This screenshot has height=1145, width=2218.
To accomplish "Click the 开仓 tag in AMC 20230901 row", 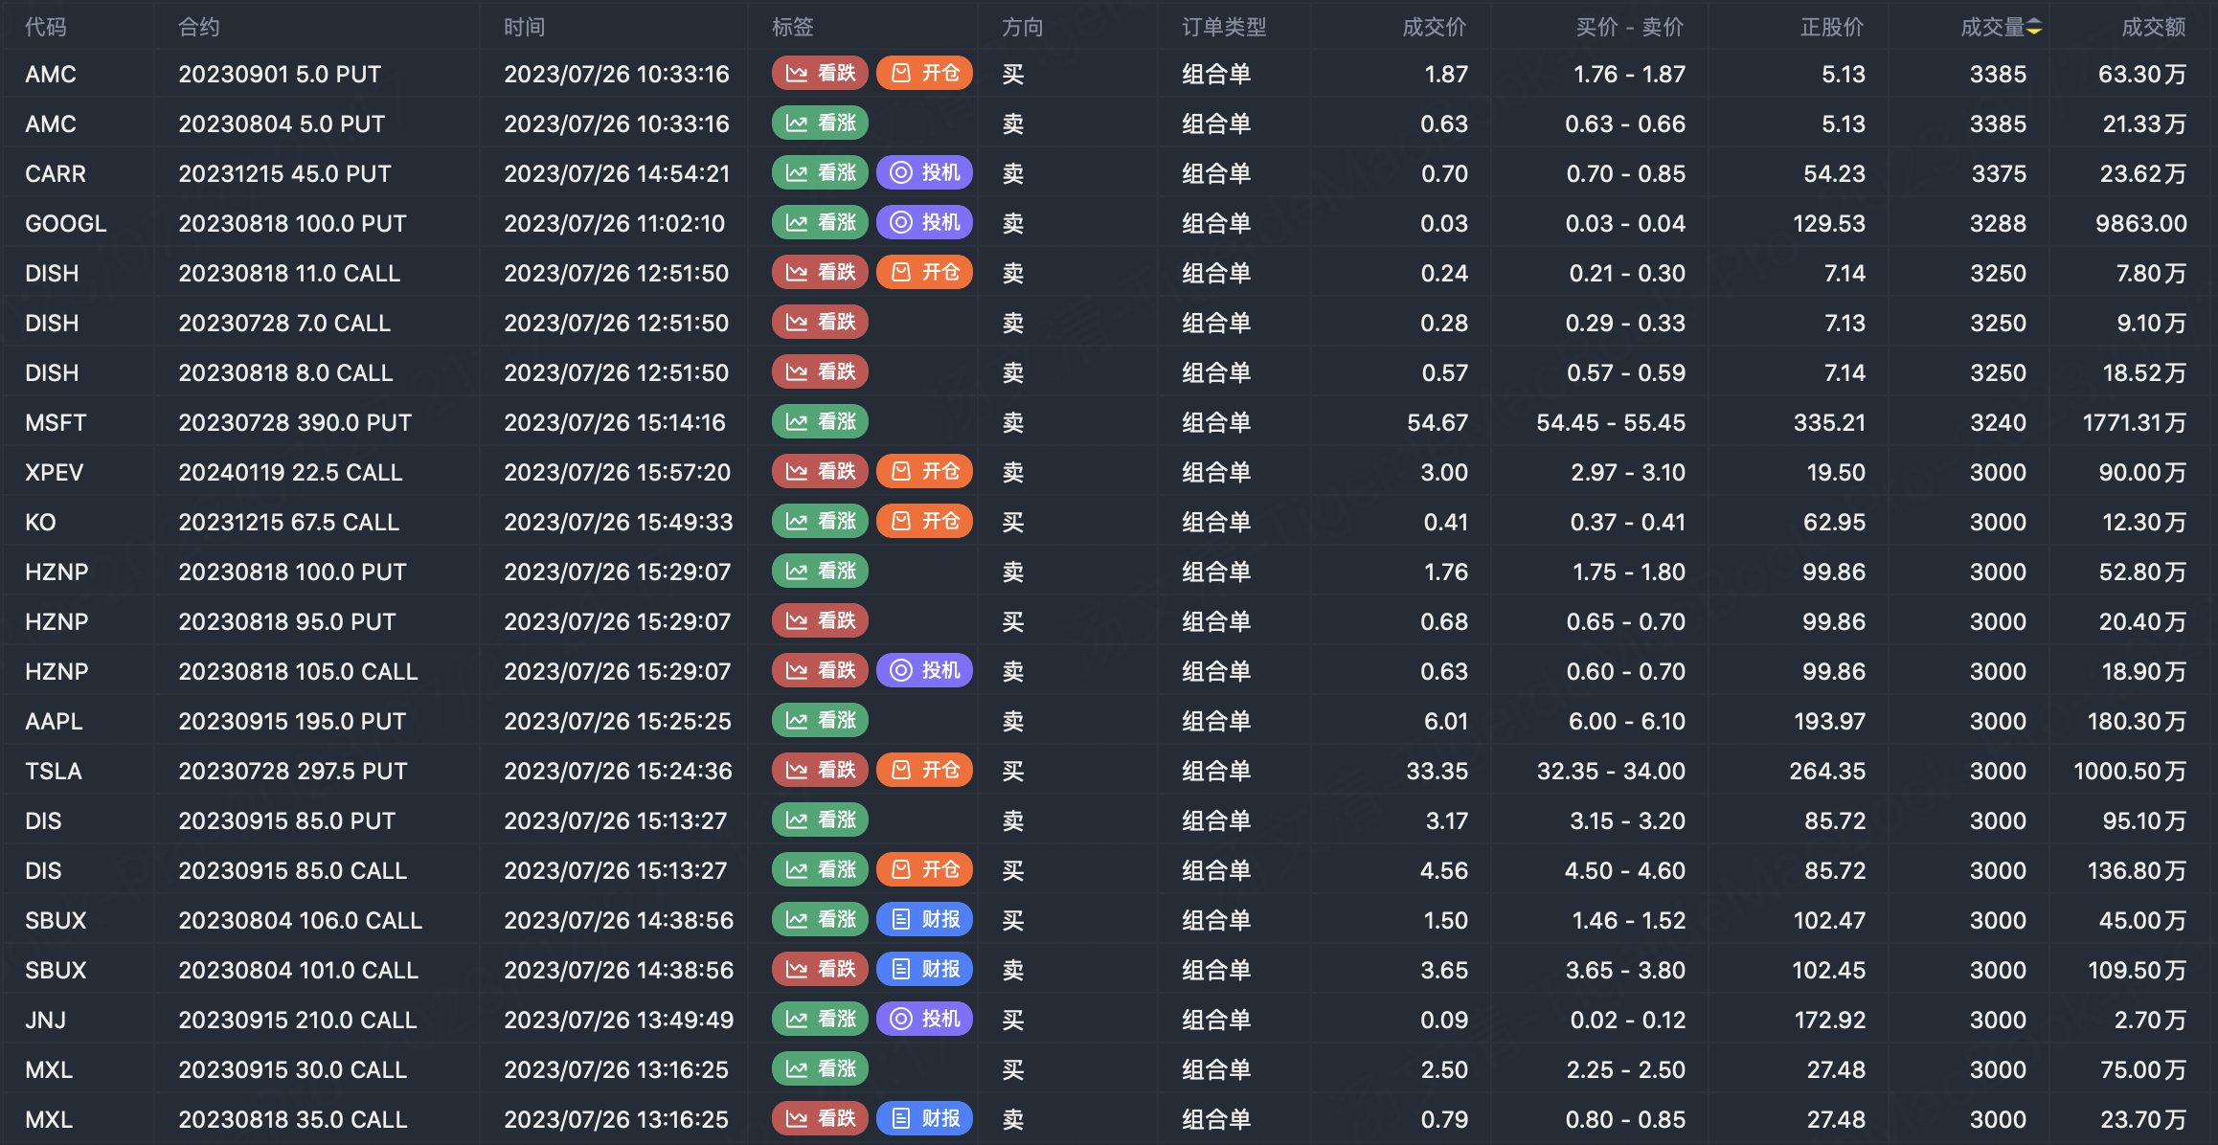I will pos(925,74).
